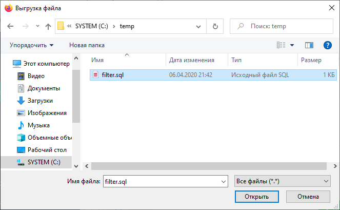Click the Видео film icon
Screen dimensions: 340x210
[21, 76]
